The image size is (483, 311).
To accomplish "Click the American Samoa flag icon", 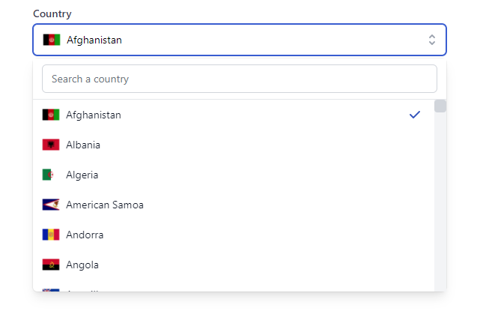I will tap(51, 205).
